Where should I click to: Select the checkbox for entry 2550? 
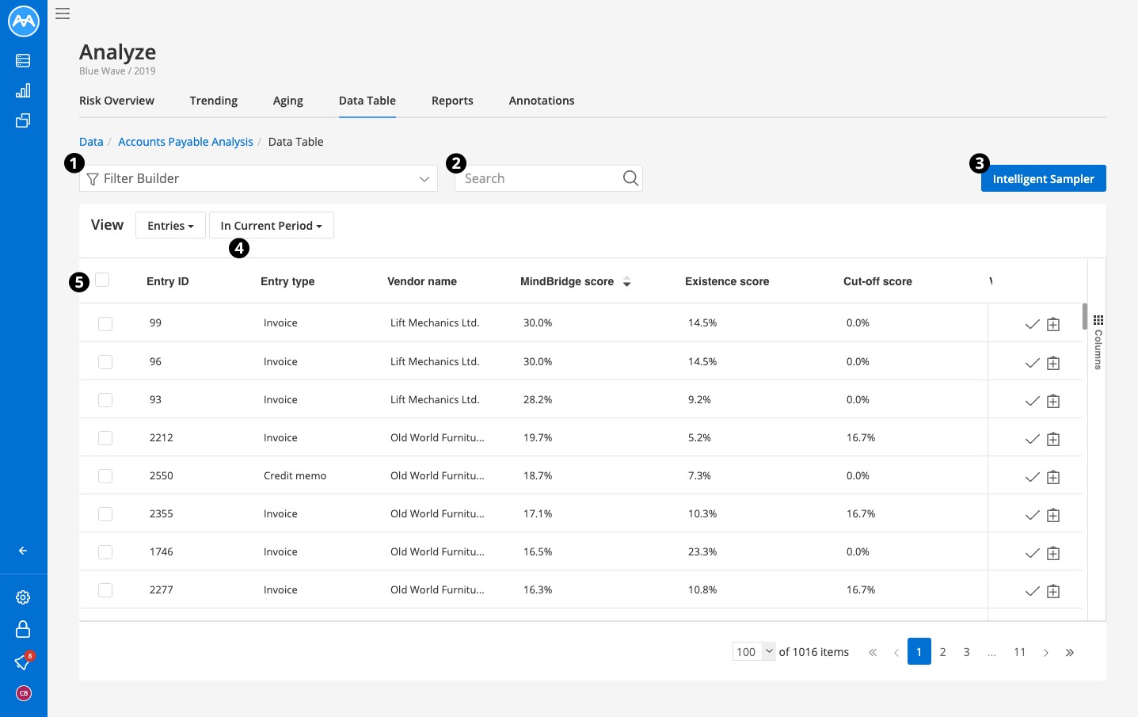click(x=105, y=476)
